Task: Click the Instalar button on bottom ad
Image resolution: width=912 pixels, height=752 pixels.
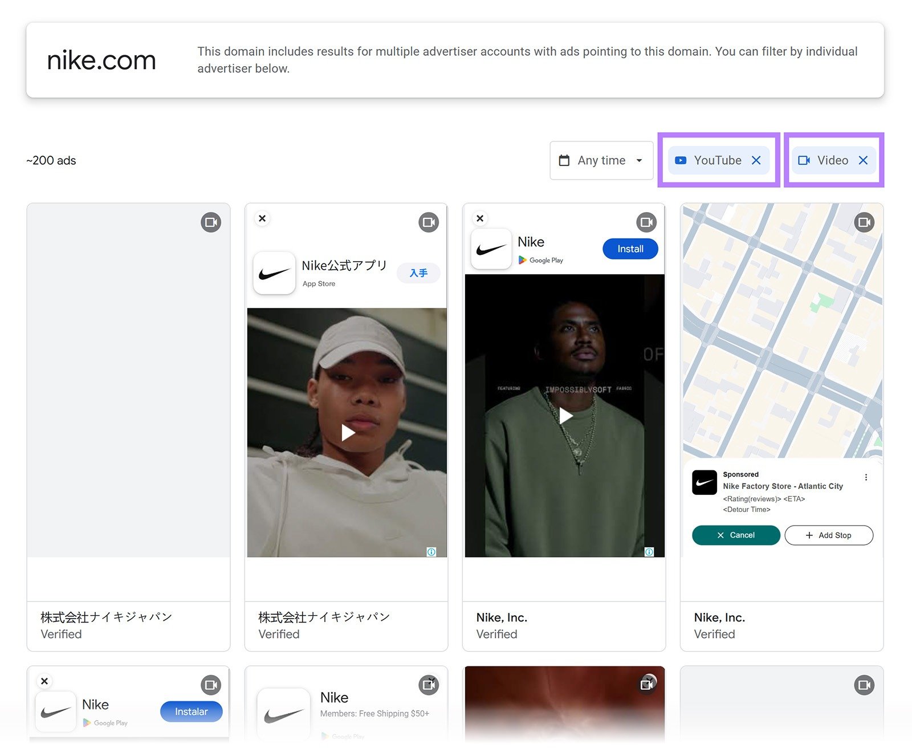Action: tap(191, 712)
